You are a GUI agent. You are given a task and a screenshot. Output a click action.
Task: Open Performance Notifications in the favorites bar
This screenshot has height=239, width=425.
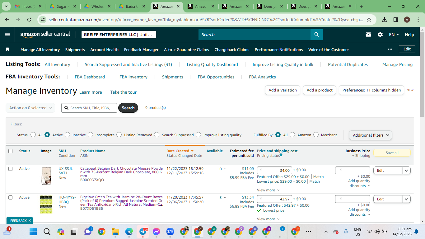coord(279,49)
